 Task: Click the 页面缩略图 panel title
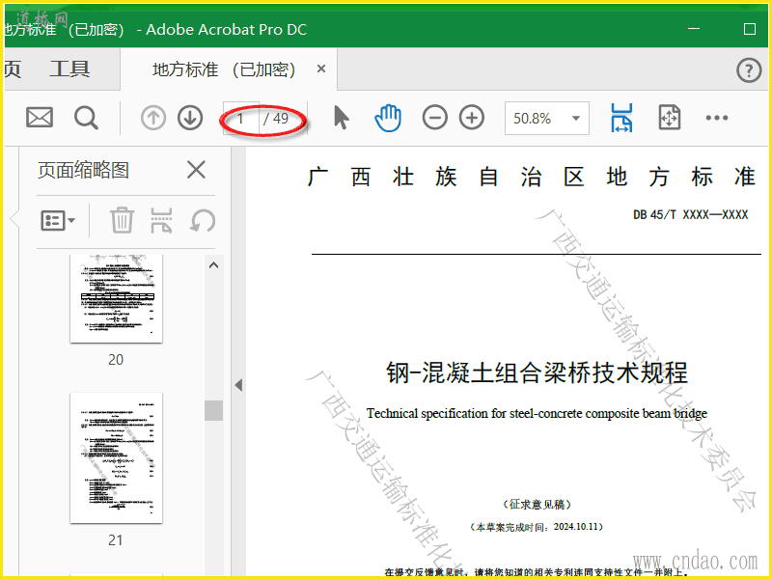[x=83, y=171]
